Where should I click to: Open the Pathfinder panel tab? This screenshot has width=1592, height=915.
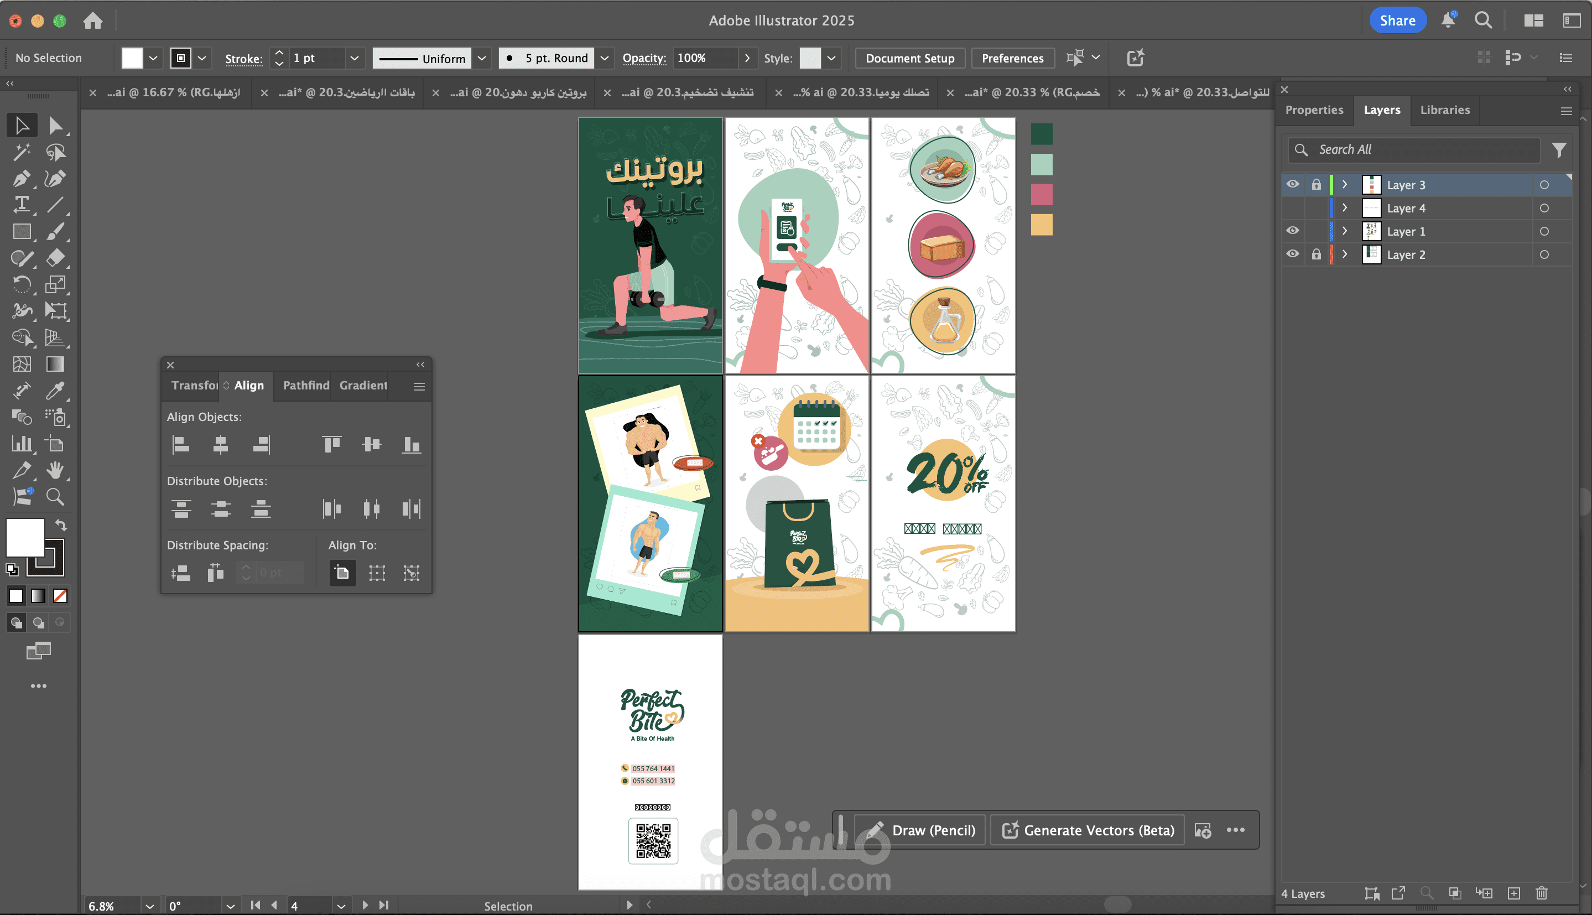[305, 385]
